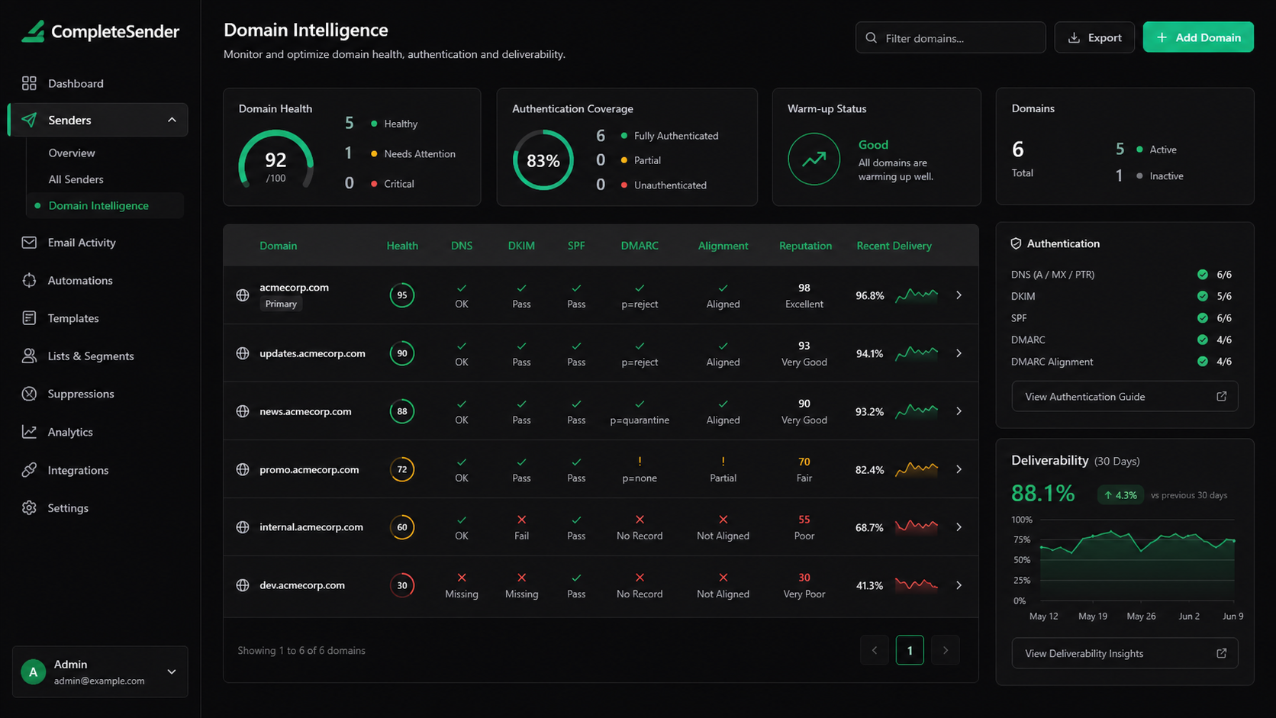Click the globe icon beside internal.acmecorp.com
1276x718 pixels.
tap(243, 527)
